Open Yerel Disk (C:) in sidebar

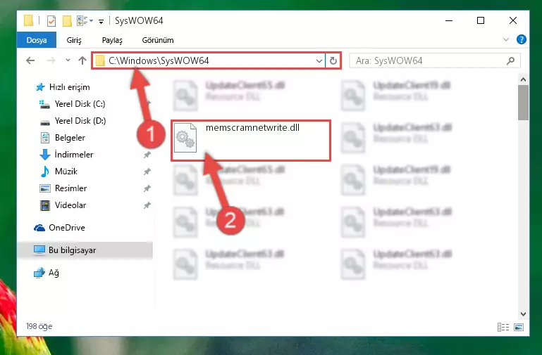[x=72, y=104]
